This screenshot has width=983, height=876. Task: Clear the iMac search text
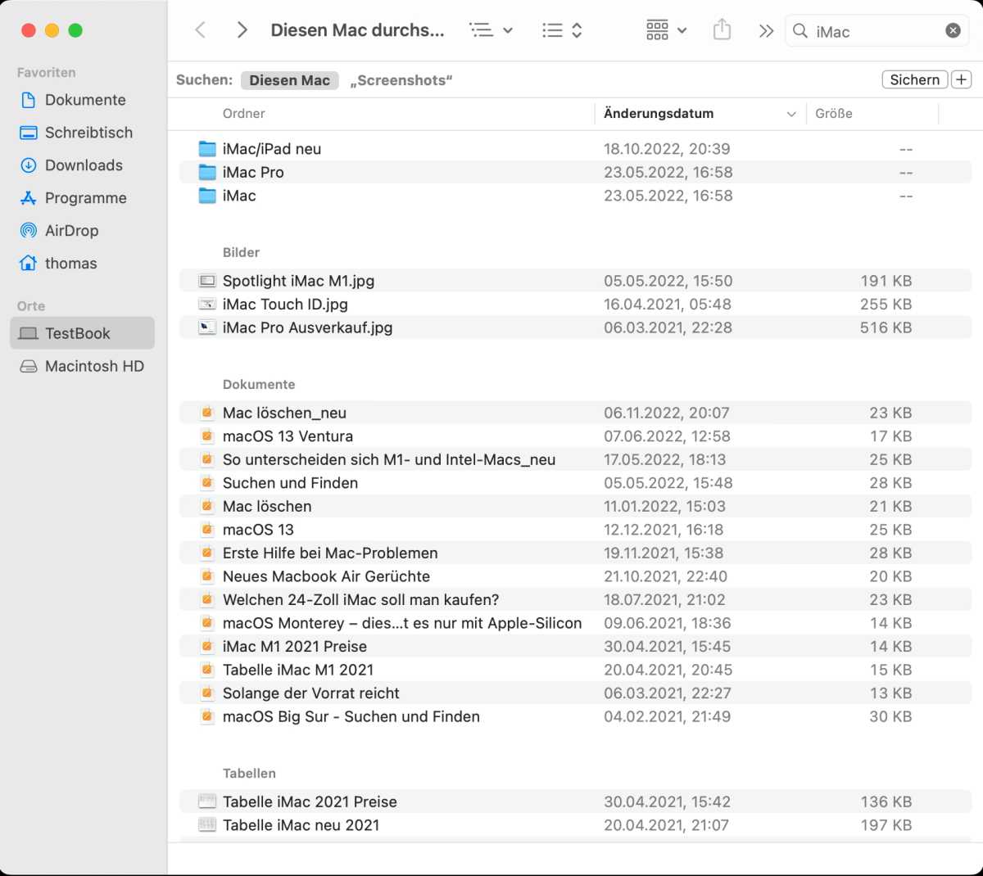[x=953, y=31]
